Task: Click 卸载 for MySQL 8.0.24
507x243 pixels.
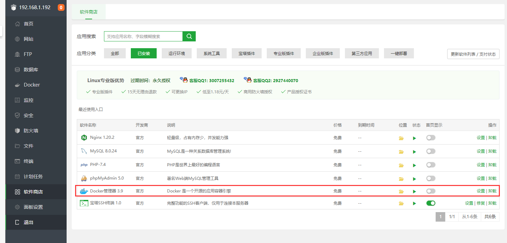Action: (x=492, y=151)
